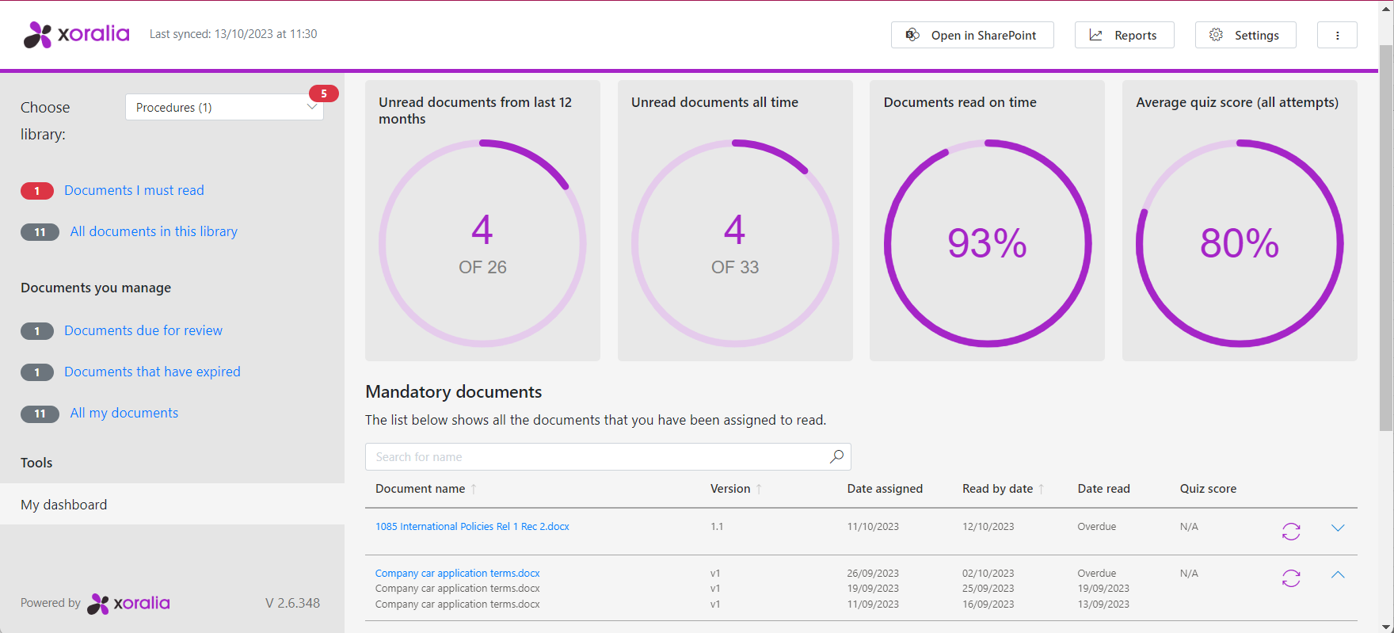This screenshot has height=633, width=1394.
Task: Sort by Version column arrow
Action: [x=759, y=489]
